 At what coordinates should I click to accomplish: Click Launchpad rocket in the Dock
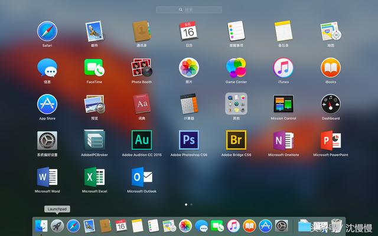57,226
